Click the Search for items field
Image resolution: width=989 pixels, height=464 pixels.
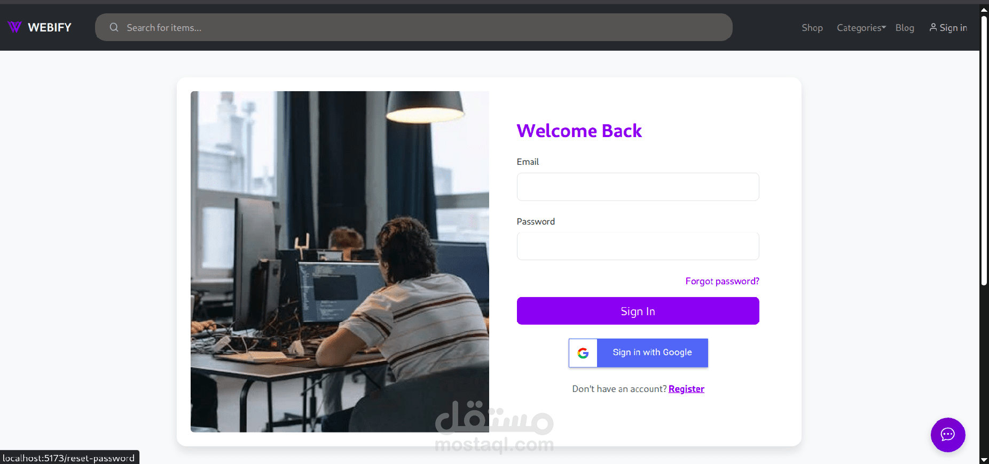(414, 27)
